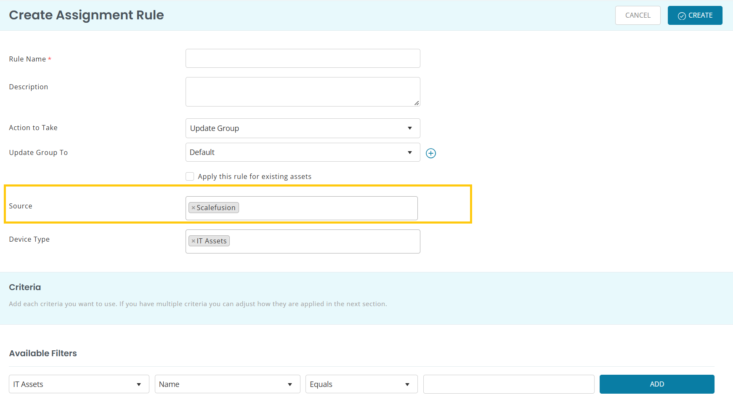Click the Create Assignment Rule title
Image resolution: width=733 pixels, height=408 pixels.
(86, 15)
